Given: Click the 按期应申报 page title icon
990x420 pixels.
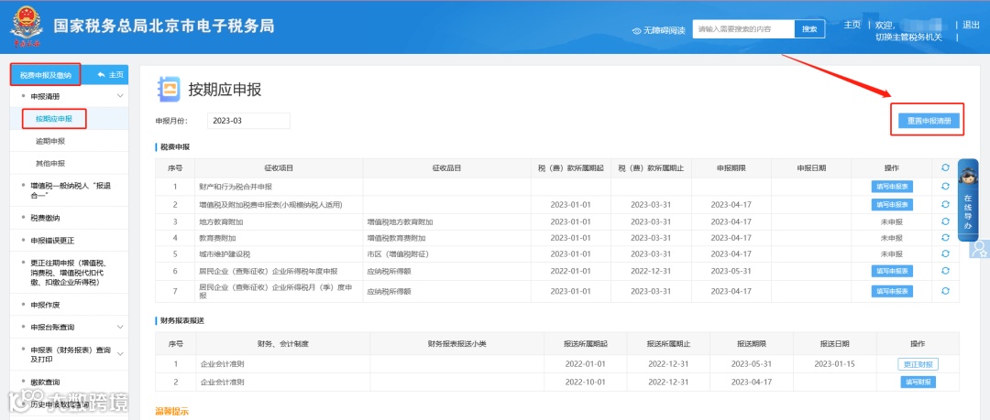Looking at the screenshot, I should pyautogui.click(x=169, y=89).
